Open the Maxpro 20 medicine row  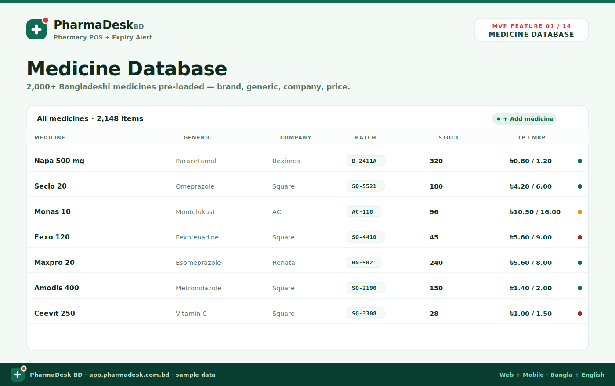tap(307, 261)
